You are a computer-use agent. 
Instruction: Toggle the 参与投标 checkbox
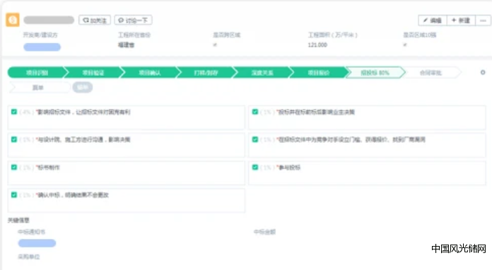pos(255,167)
